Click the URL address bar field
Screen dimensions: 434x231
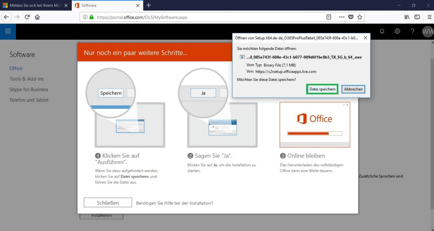pyautogui.click(x=206, y=17)
